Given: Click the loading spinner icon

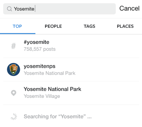Looking at the screenshot, I should click(x=14, y=117).
